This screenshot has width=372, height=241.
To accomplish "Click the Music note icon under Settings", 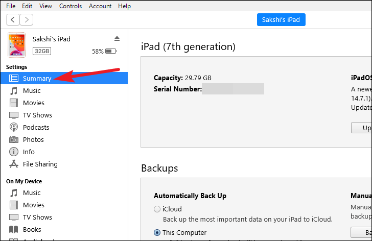I will pos(13,90).
